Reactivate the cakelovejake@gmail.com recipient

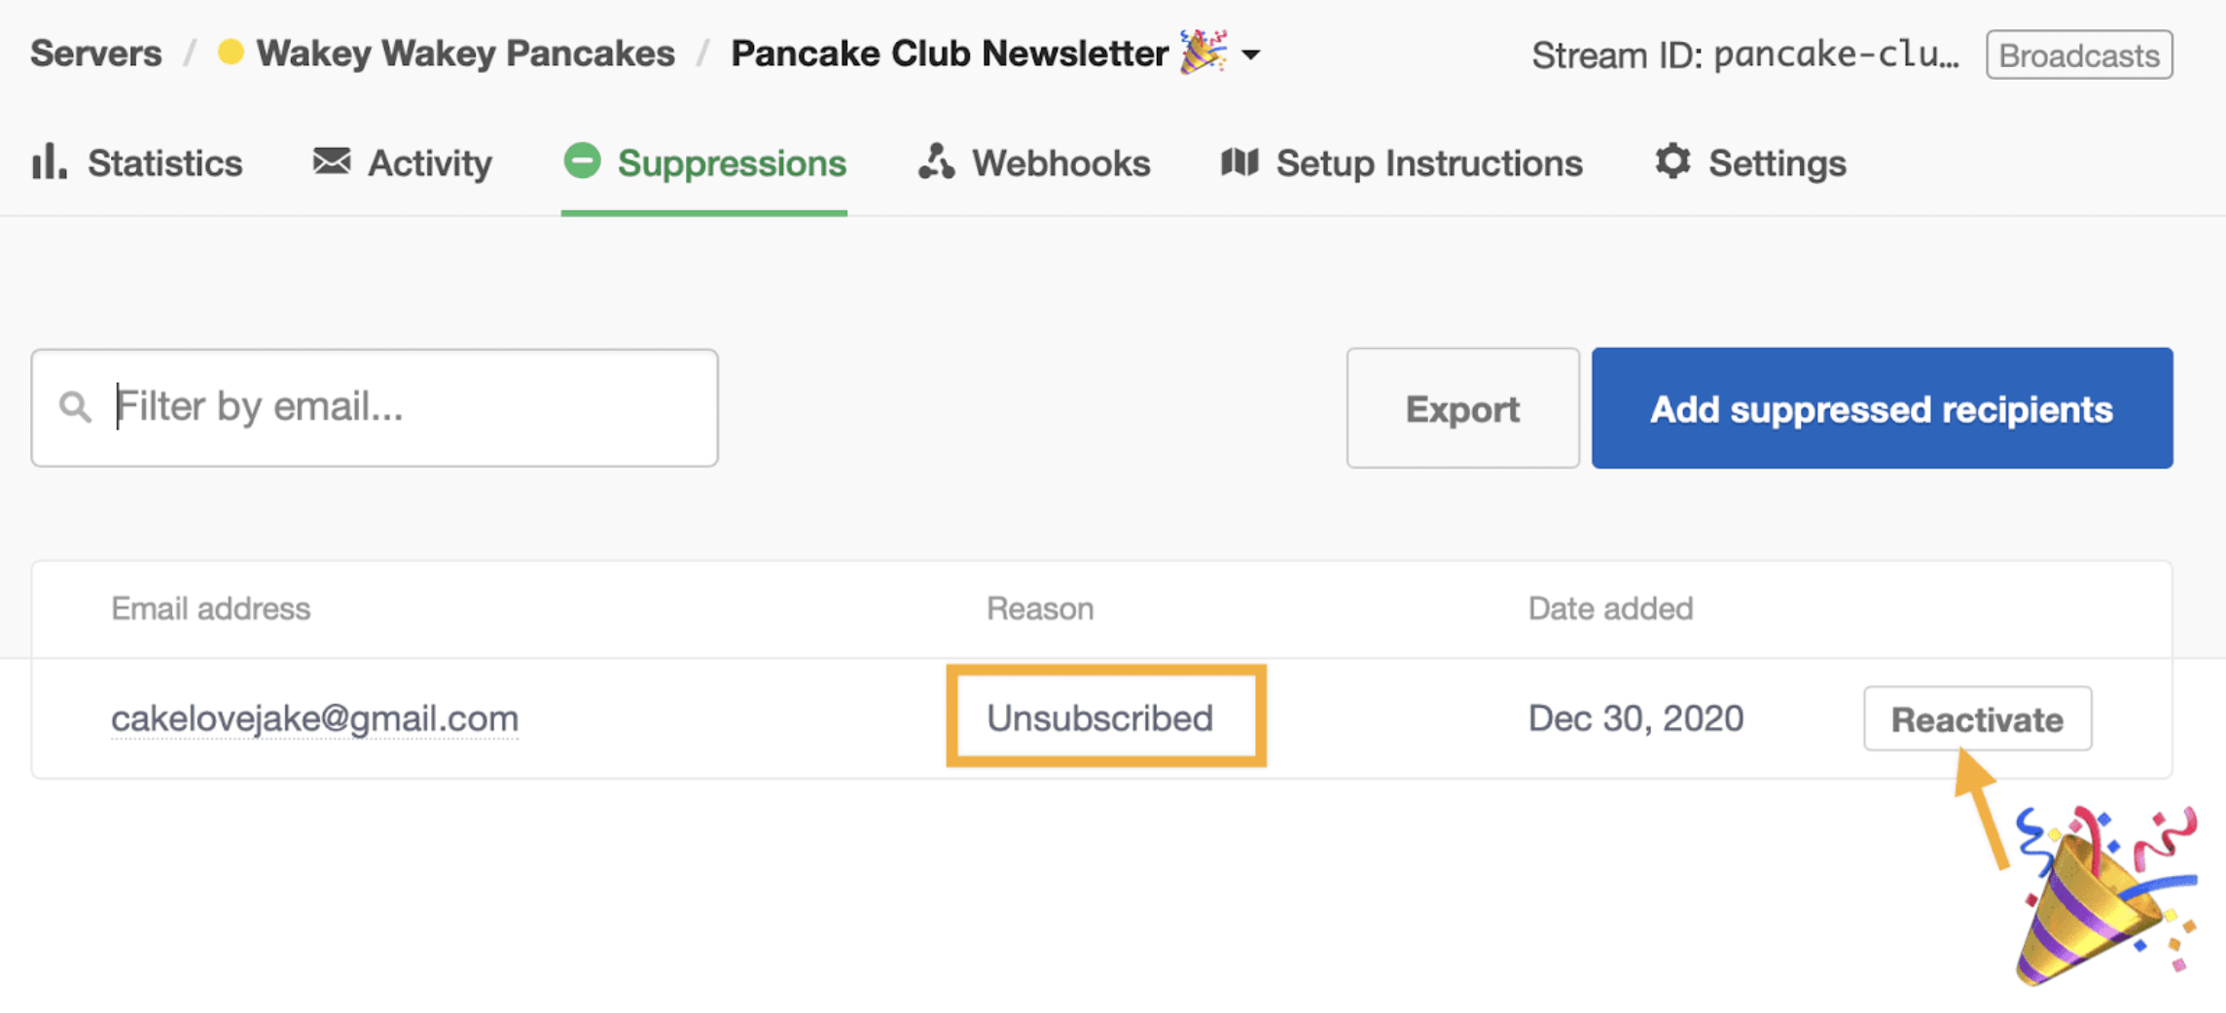point(1977,719)
